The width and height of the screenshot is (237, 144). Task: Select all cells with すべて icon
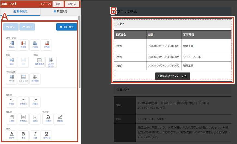11,78
